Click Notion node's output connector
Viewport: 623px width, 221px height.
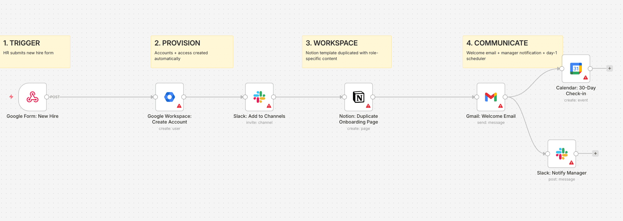tap(373, 97)
